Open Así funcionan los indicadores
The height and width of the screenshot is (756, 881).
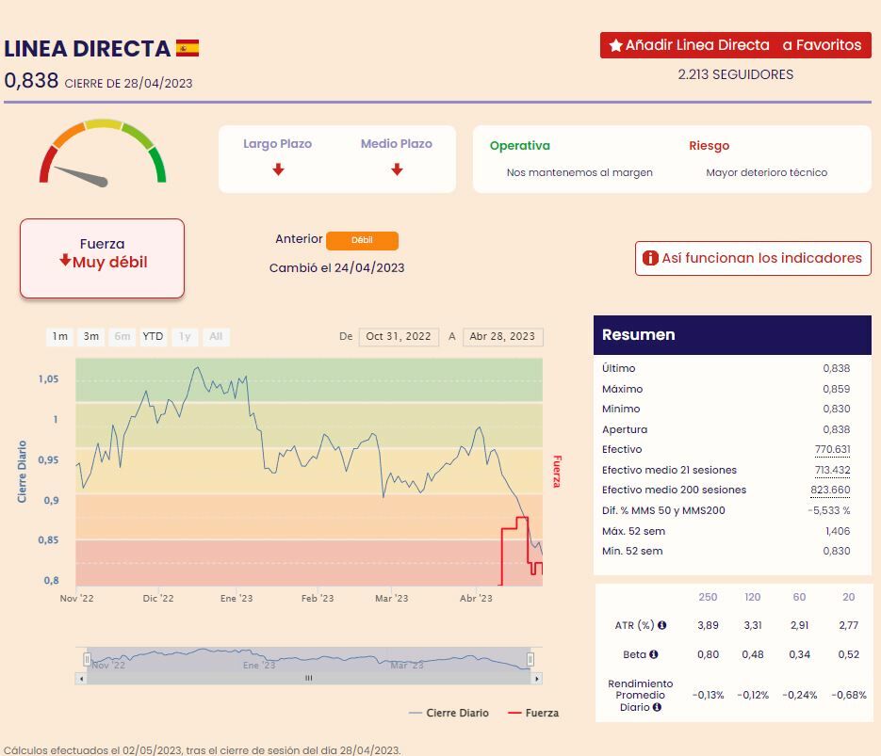tap(753, 258)
